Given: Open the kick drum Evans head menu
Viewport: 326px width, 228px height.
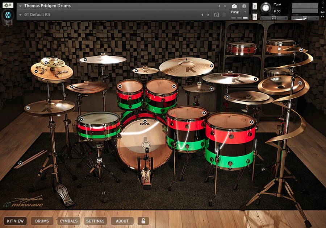Looking at the screenshot, I should [x=145, y=121].
